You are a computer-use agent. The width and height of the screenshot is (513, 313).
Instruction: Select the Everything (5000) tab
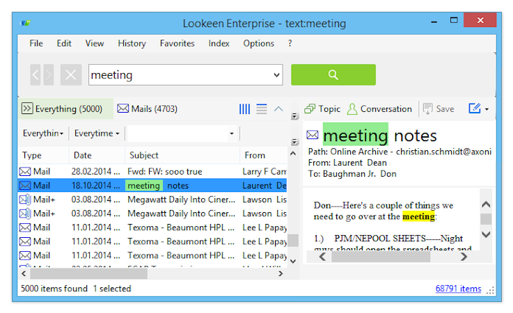coord(65,109)
